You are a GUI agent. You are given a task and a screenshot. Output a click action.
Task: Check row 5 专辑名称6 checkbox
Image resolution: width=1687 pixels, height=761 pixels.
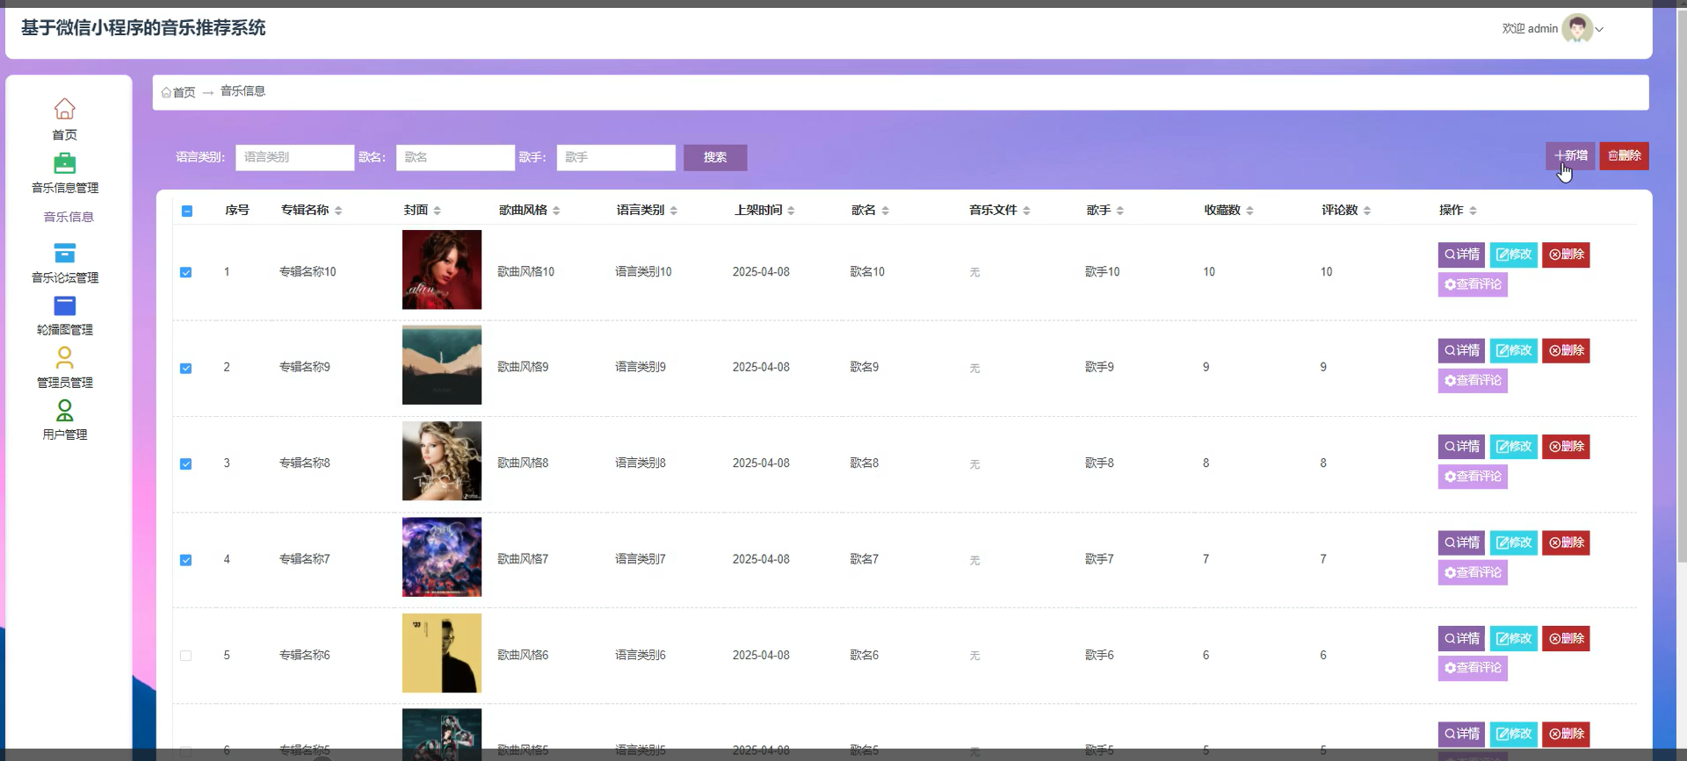coord(185,656)
